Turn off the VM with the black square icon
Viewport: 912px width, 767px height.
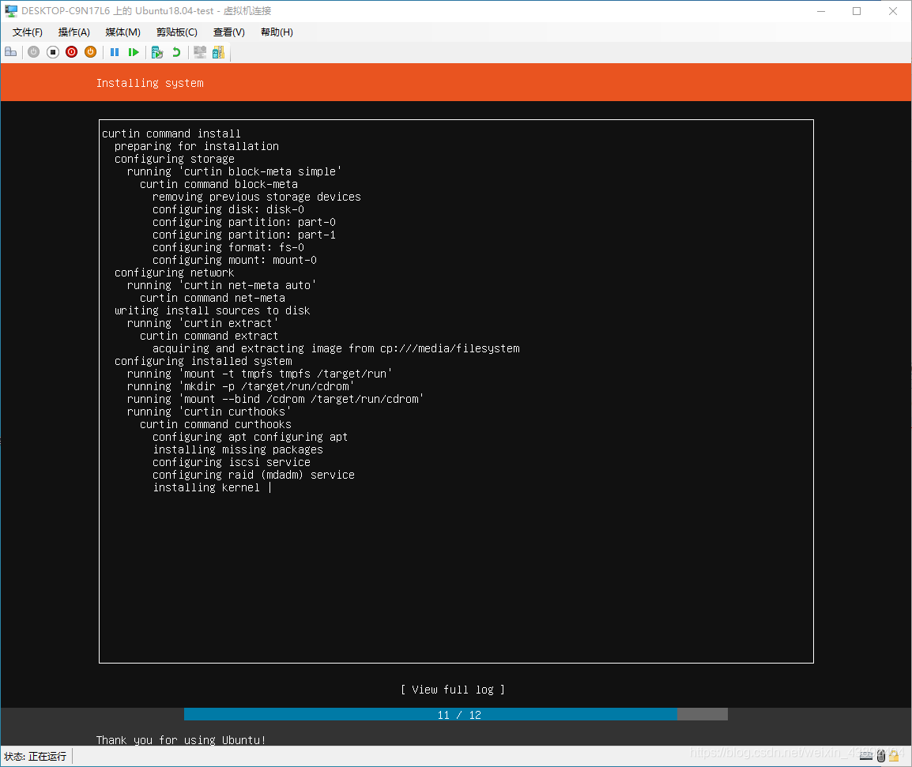point(53,52)
